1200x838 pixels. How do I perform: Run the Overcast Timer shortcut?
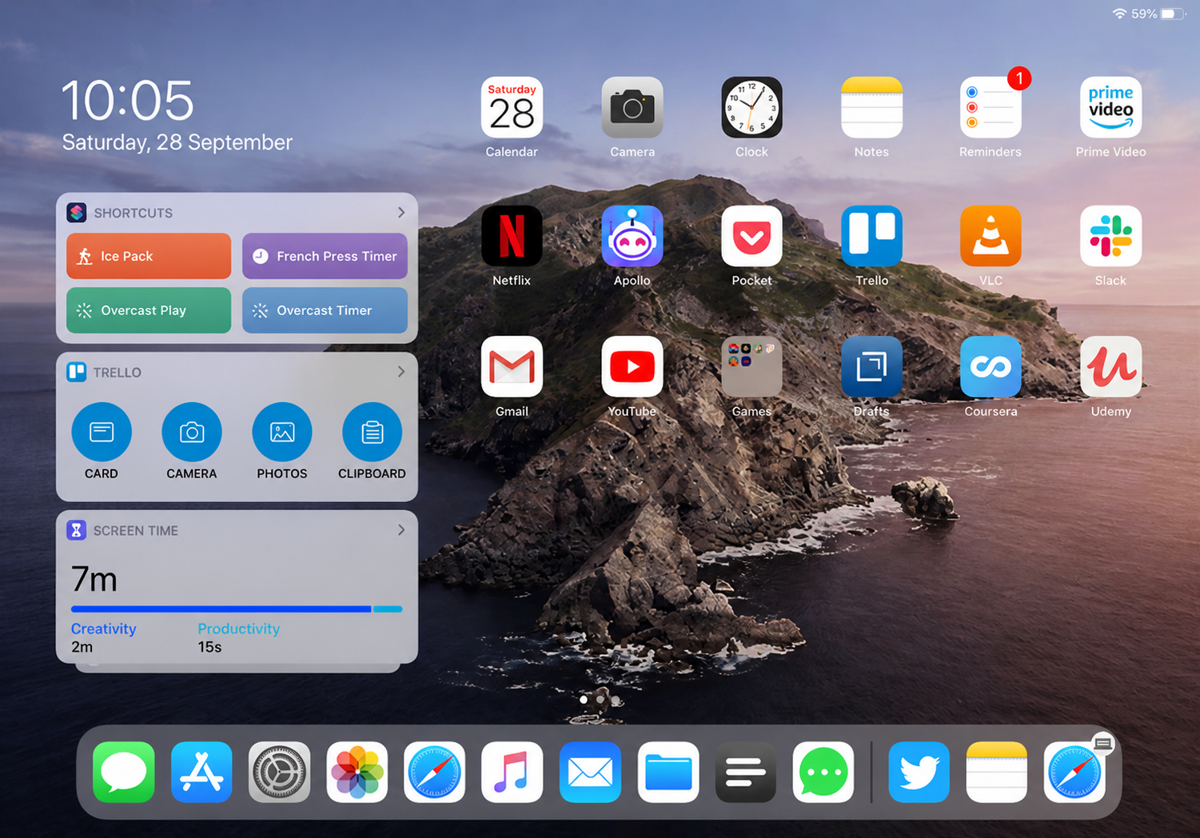pos(325,310)
